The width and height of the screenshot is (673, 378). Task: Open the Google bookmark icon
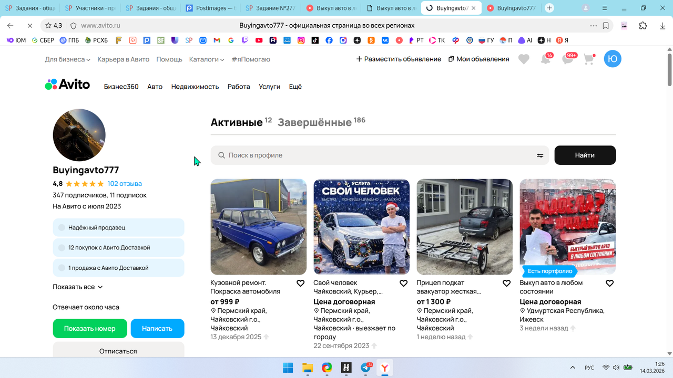tap(231, 40)
